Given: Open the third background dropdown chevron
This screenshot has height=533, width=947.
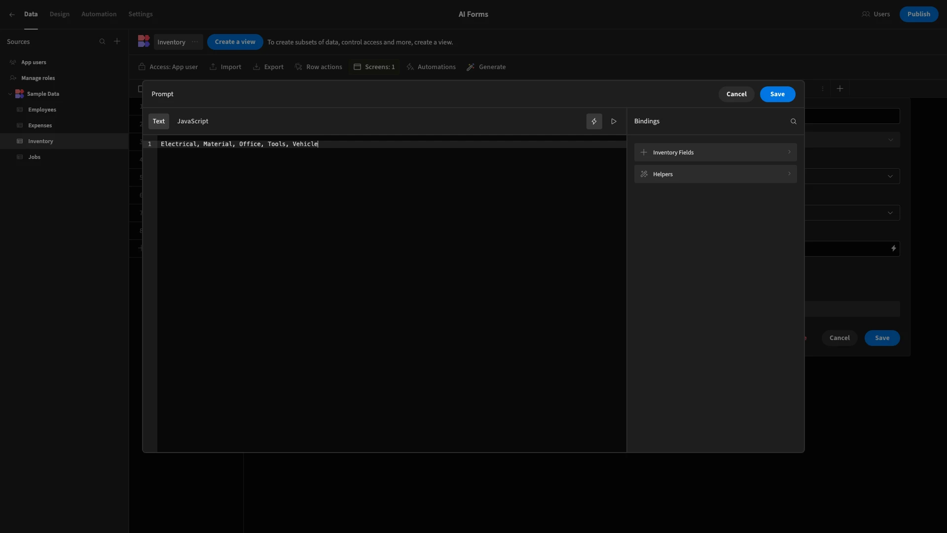Looking at the screenshot, I should point(890,213).
